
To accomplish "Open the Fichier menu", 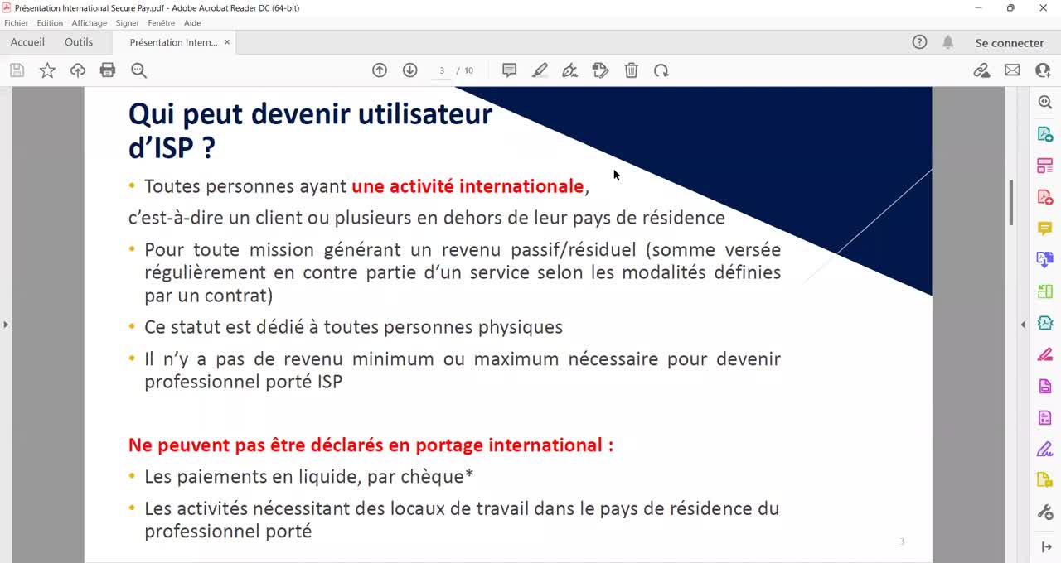I will (16, 23).
